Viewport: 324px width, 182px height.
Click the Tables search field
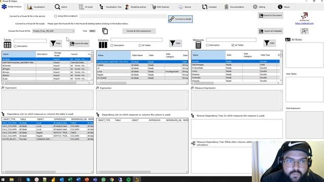[30, 41]
